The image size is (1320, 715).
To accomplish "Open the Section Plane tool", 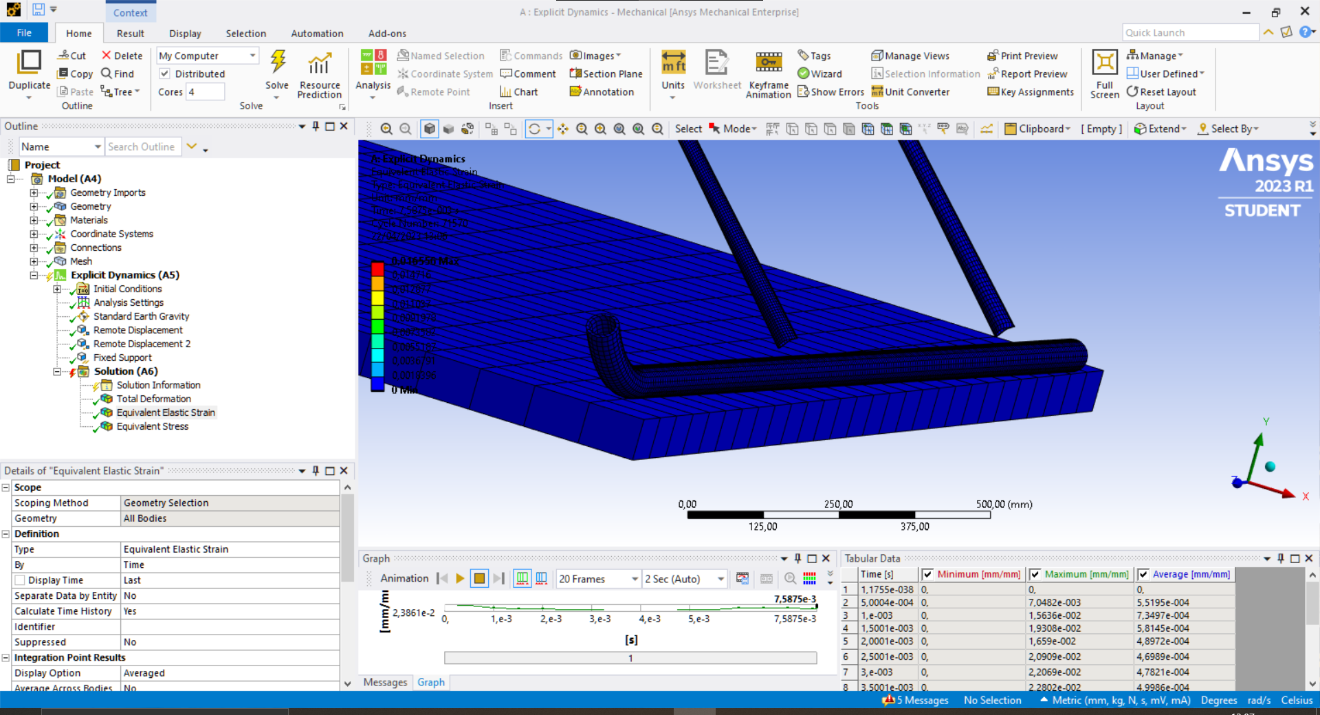I will tap(606, 74).
